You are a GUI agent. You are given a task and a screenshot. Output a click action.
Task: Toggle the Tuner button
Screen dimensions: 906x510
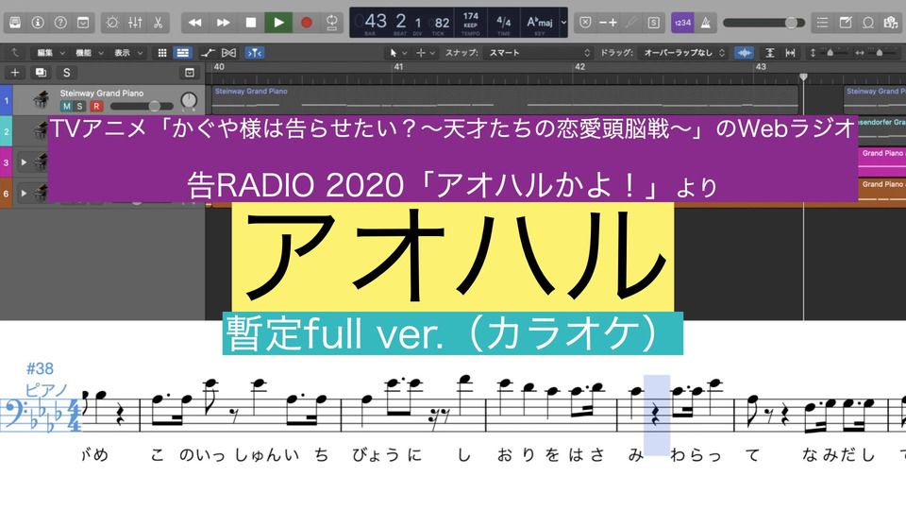[631, 23]
